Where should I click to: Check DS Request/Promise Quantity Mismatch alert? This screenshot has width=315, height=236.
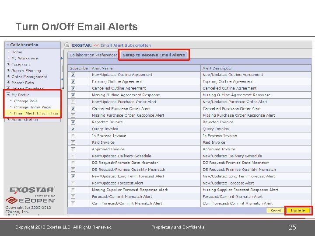tap(73, 170)
